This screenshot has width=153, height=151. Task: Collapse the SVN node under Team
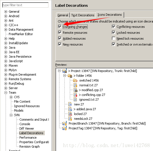pos(11,115)
